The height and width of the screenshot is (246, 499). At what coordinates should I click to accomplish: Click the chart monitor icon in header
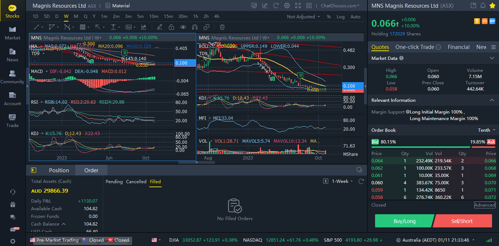tap(254, 5)
